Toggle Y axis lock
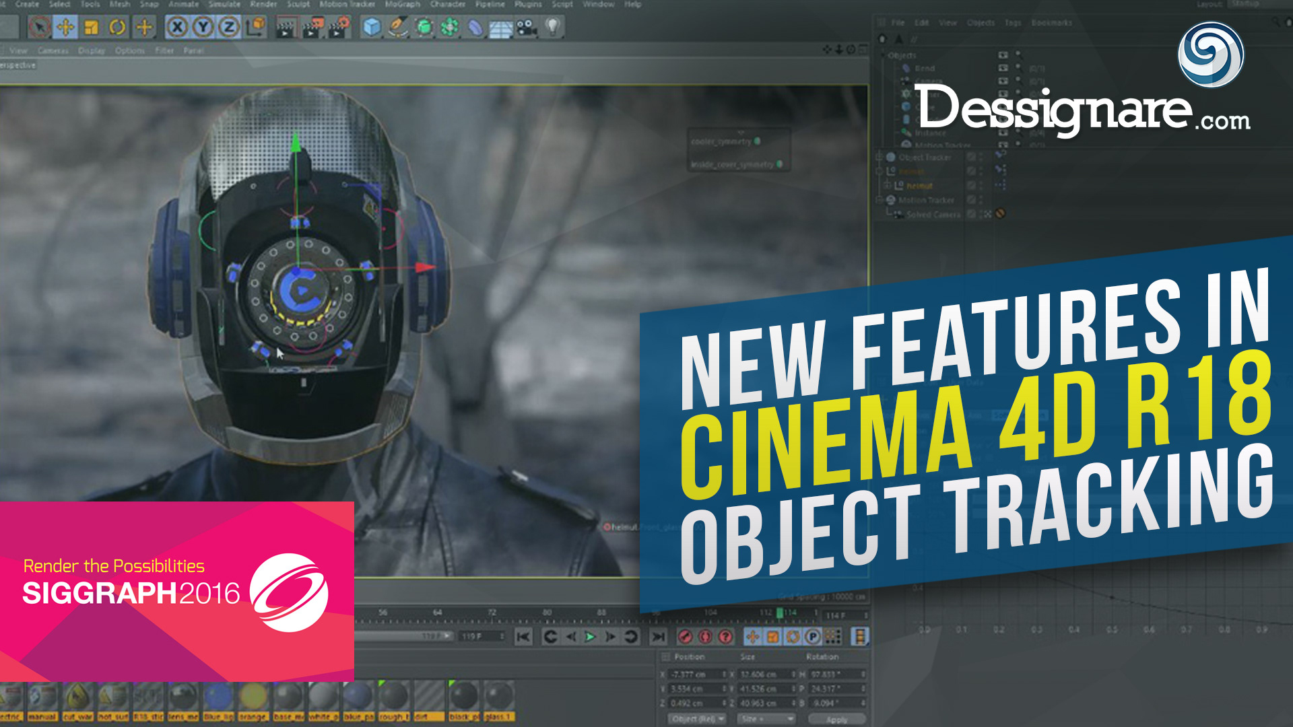1293x727 pixels. (x=203, y=27)
